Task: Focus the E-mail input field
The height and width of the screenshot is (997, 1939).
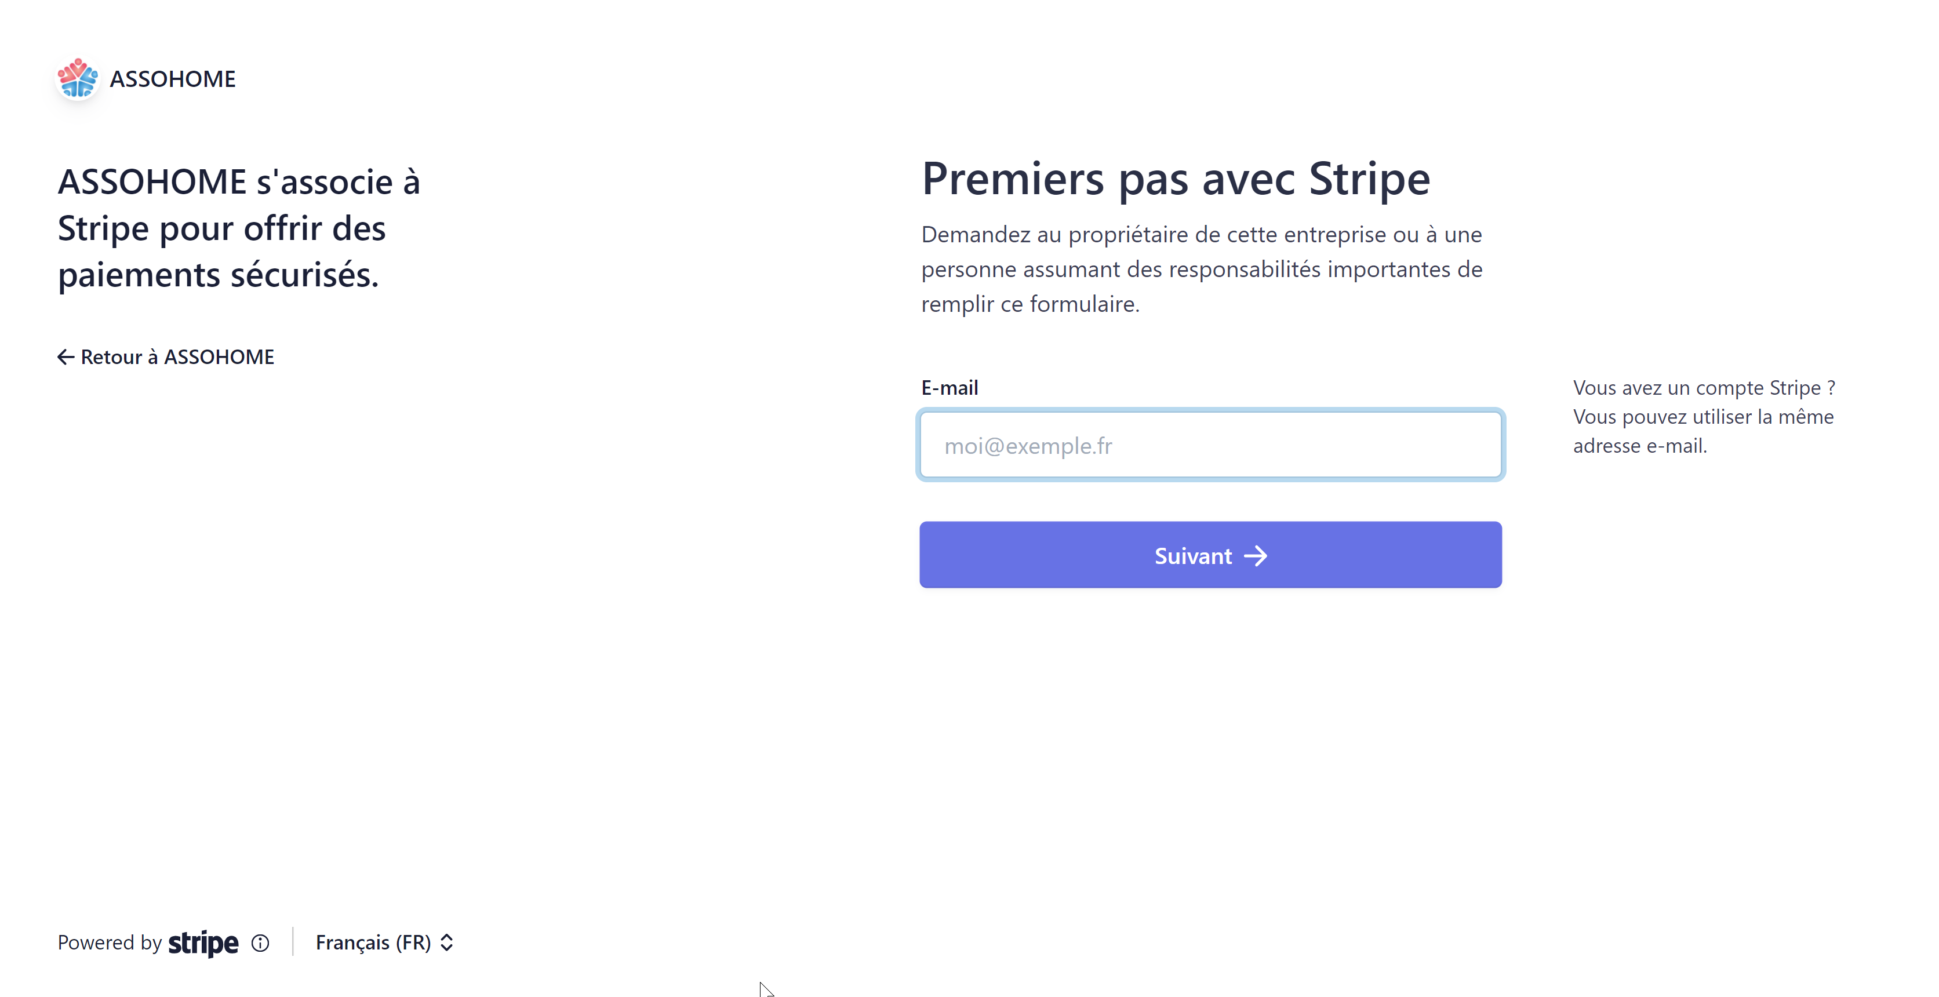Action: tap(1210, 445)
